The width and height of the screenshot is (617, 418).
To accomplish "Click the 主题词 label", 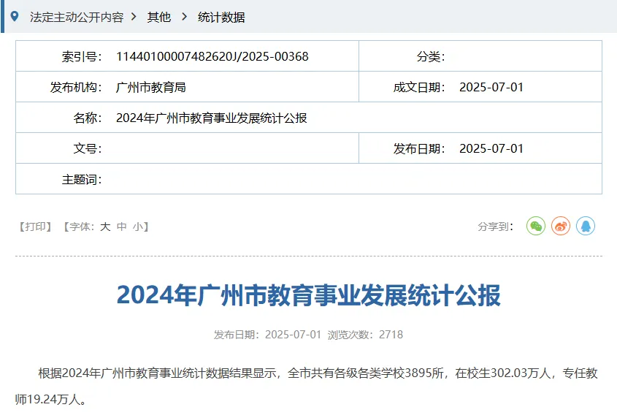I will click(x=82, y=179).
